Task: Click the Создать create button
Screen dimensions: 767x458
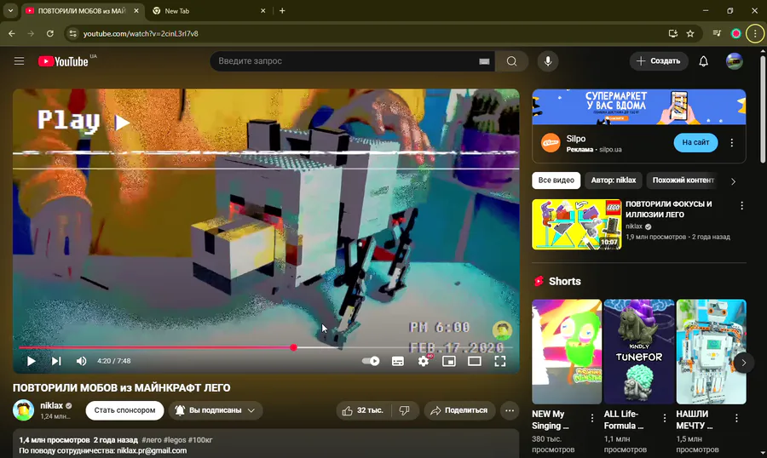Action: tap(659, 61)
